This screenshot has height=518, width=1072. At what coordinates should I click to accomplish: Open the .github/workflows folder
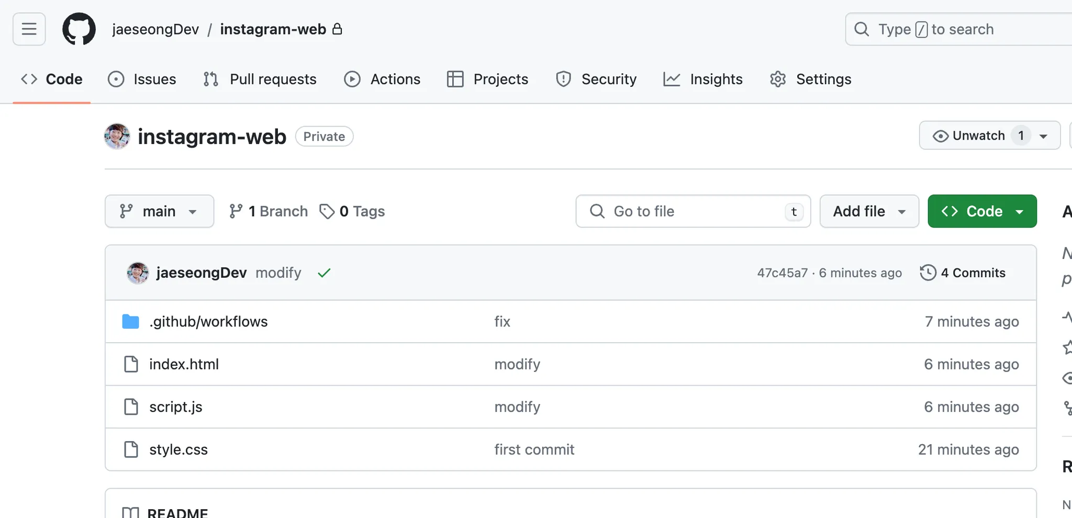pos(208,321)
